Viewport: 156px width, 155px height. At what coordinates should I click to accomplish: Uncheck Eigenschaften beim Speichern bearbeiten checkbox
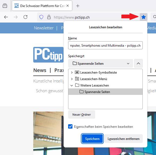pos(70,126)
